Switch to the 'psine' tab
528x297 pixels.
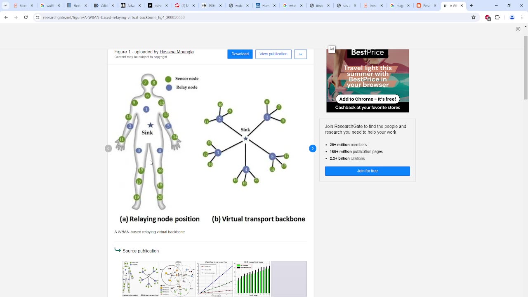(x=157, y=6)
